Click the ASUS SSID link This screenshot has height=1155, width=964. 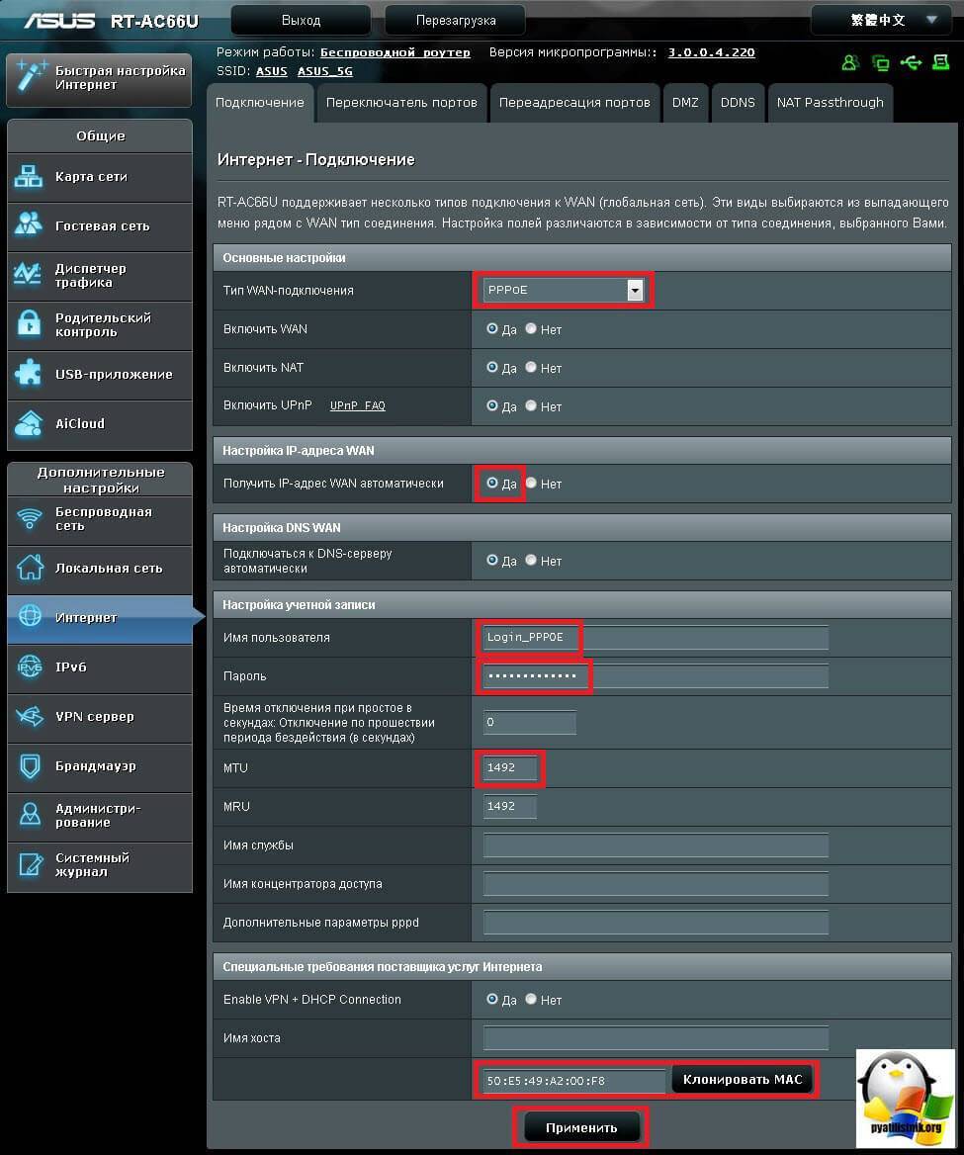coord(271,71)
